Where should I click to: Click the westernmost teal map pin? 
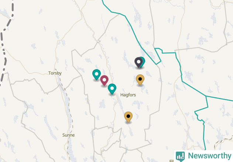tap(96, 74)
